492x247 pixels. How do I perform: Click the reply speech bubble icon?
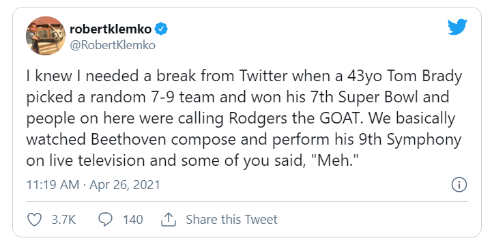click(105, 220)
